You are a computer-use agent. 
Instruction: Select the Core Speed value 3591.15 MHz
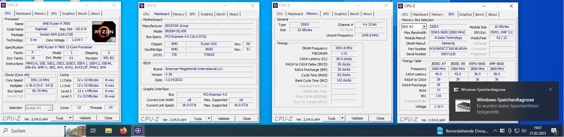tap(40, 80)
